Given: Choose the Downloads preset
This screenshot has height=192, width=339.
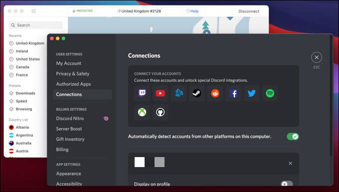Looking at the screenshot, I should pyautogui.click(x=25, y=93).
